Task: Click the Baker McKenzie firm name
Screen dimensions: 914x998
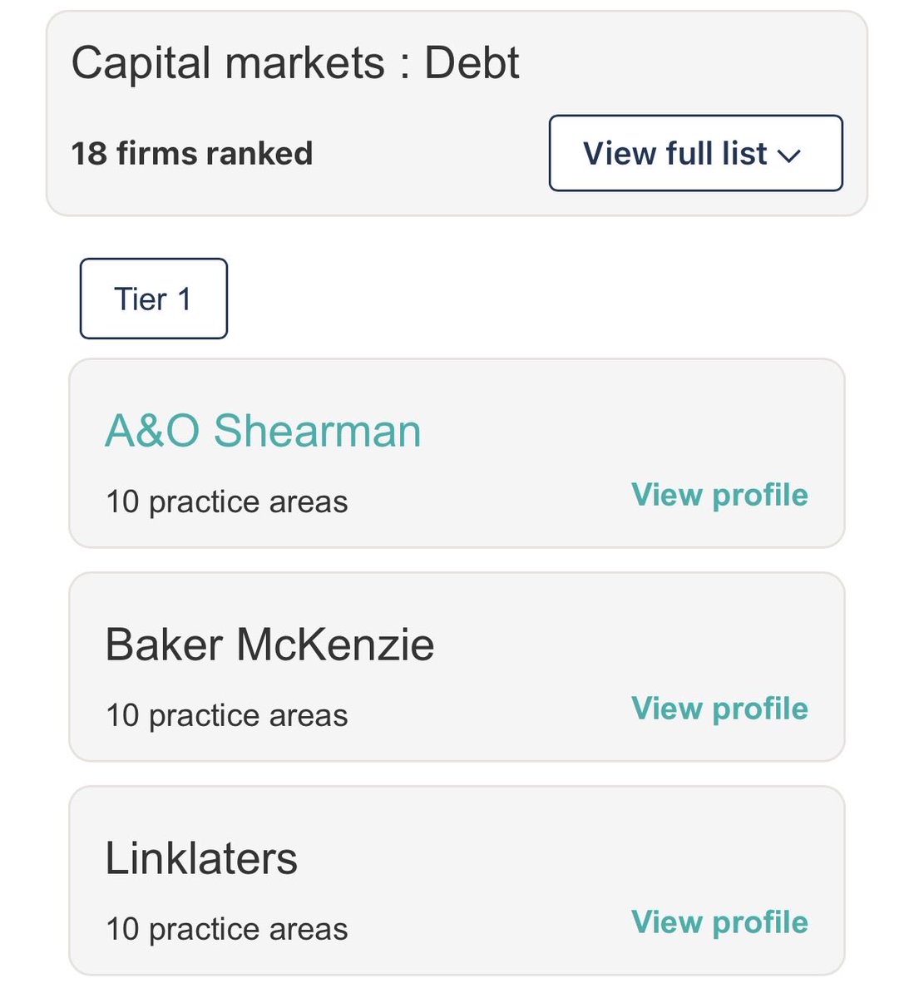Action: pos(269,645)
